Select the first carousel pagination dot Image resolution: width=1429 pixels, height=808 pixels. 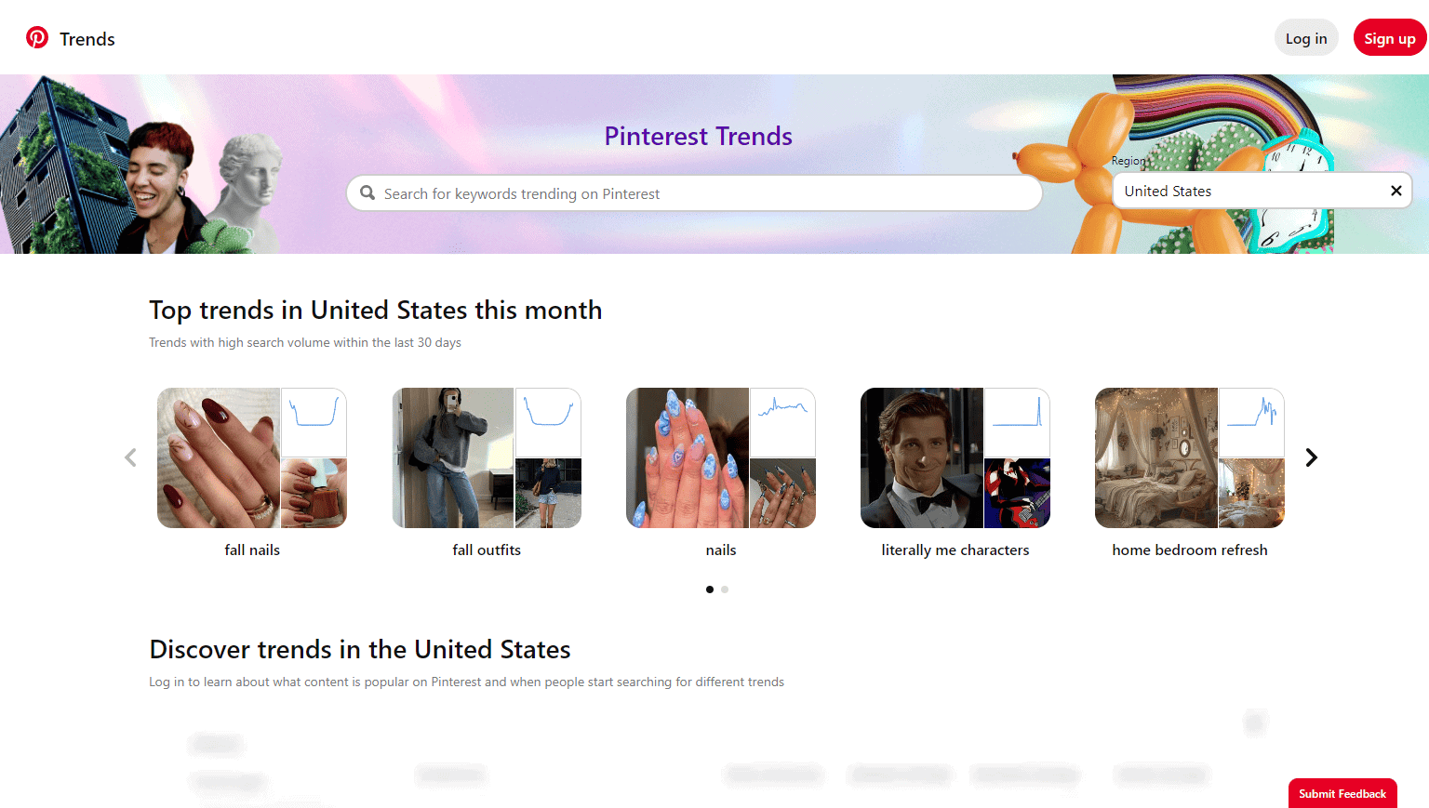pos(710,589)
